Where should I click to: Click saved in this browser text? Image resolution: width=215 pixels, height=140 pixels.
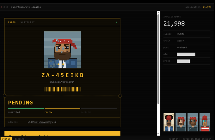coord(197,139)
